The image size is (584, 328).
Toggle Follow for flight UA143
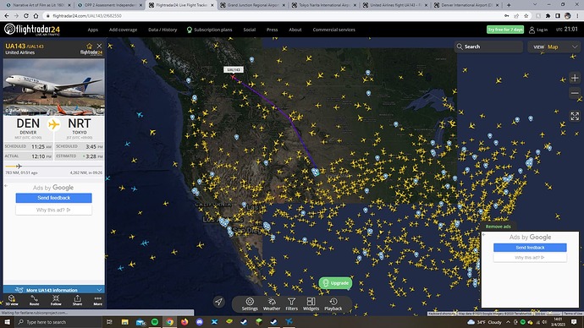56,300
